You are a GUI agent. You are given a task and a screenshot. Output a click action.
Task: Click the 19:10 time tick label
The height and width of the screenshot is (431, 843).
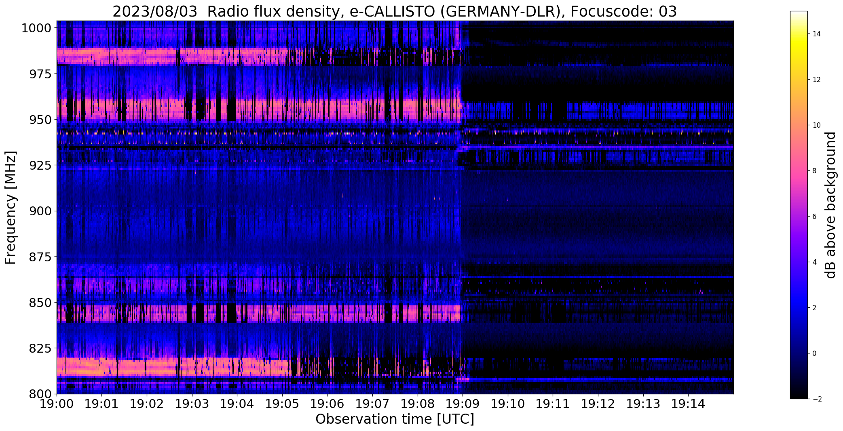click(x=508, y=404)
